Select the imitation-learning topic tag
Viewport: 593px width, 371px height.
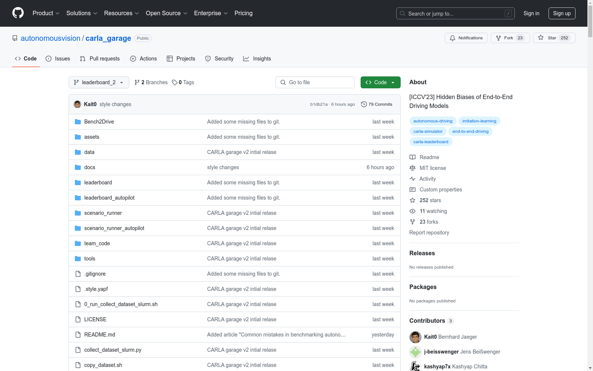click(479, 121)
